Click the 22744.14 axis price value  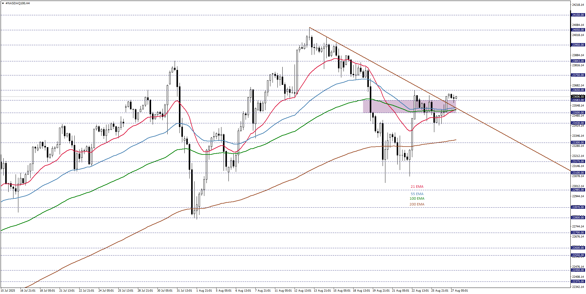pos(578,227)
